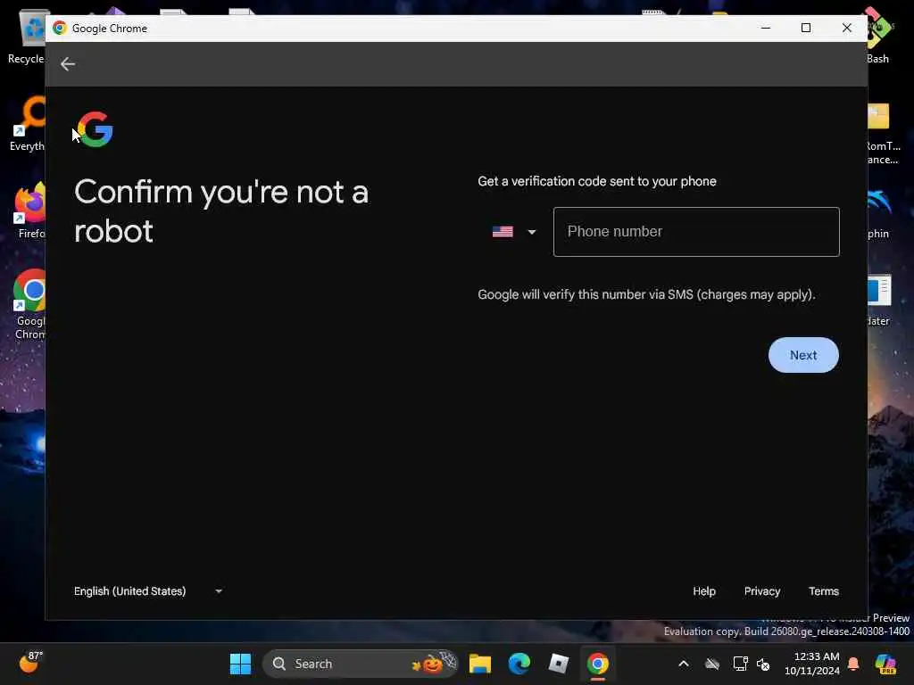Maximize the Google Chrome window
The height and width of the screenshot is (685, 914).
pyautogui.click(x=806, y=28)
